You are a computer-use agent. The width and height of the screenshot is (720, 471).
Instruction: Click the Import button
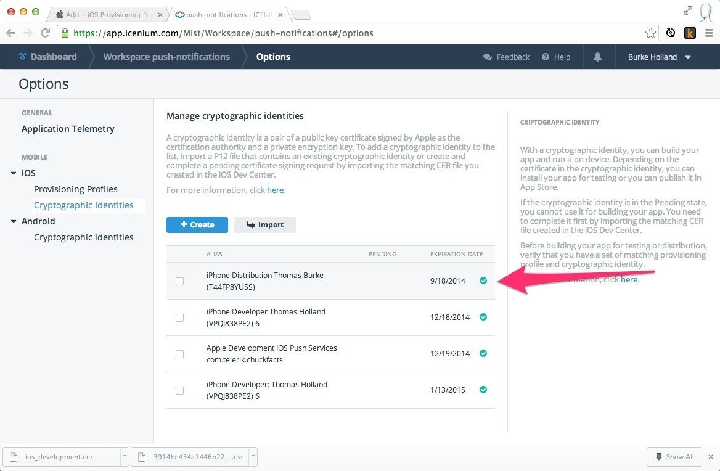pos(264,225)
